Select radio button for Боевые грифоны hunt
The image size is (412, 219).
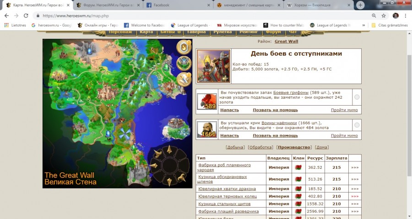pyautogui.click(x=357, y=97)
